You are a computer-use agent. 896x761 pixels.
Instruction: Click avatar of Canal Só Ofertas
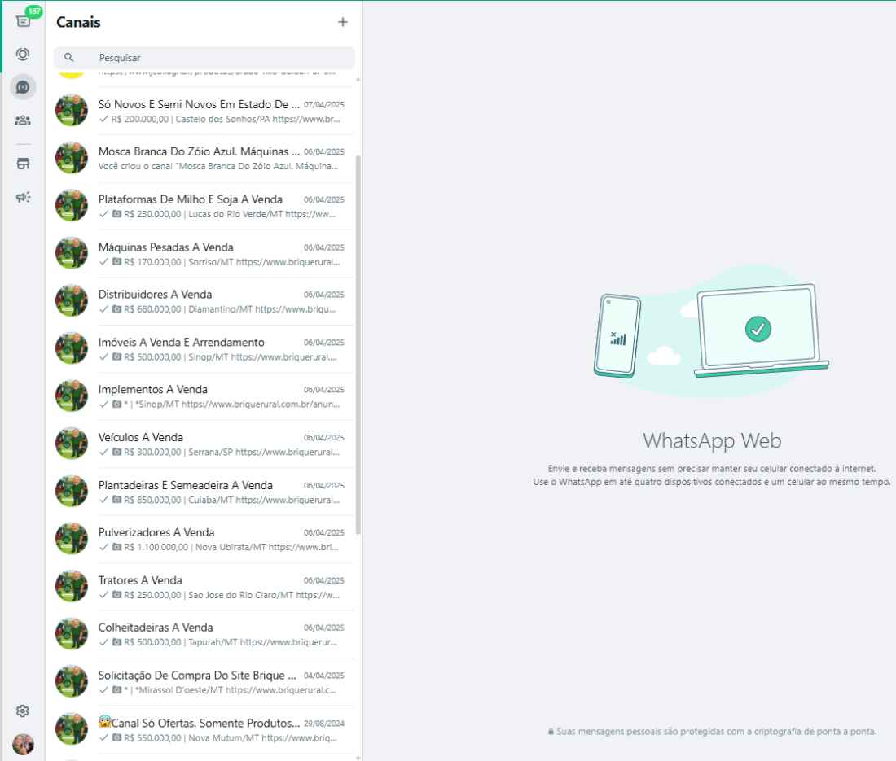[x=72, y=728]
